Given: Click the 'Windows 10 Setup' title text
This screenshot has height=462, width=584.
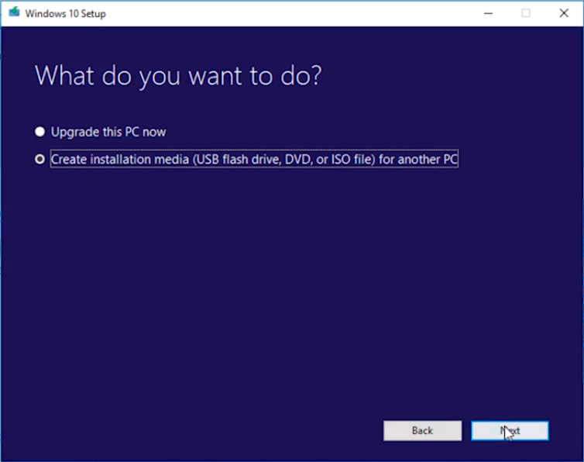Looking at the screenshot, I should (x=66, y=13).
